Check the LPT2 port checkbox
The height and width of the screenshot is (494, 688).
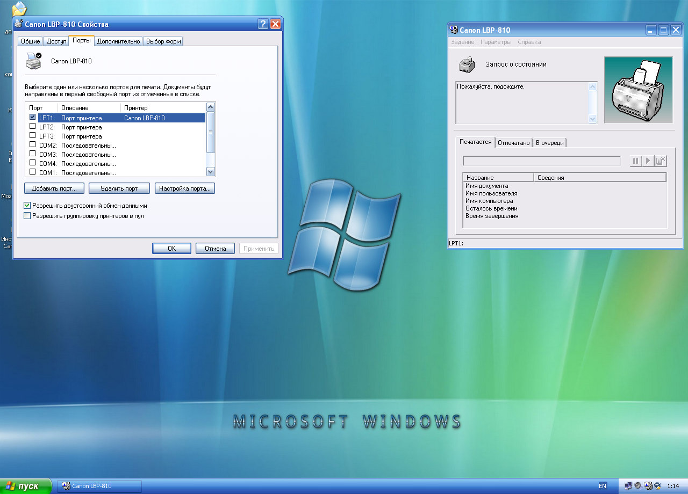click(x=33, y=127)
